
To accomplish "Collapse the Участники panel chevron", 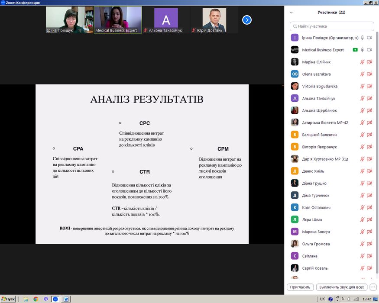I will coord(292,13).
